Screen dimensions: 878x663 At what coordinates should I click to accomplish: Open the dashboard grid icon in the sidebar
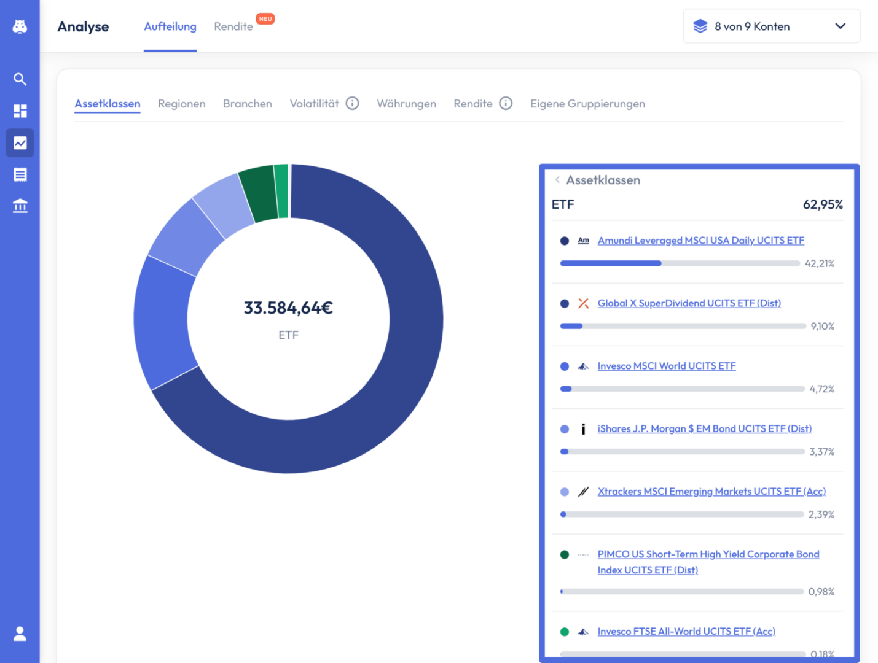20,111
